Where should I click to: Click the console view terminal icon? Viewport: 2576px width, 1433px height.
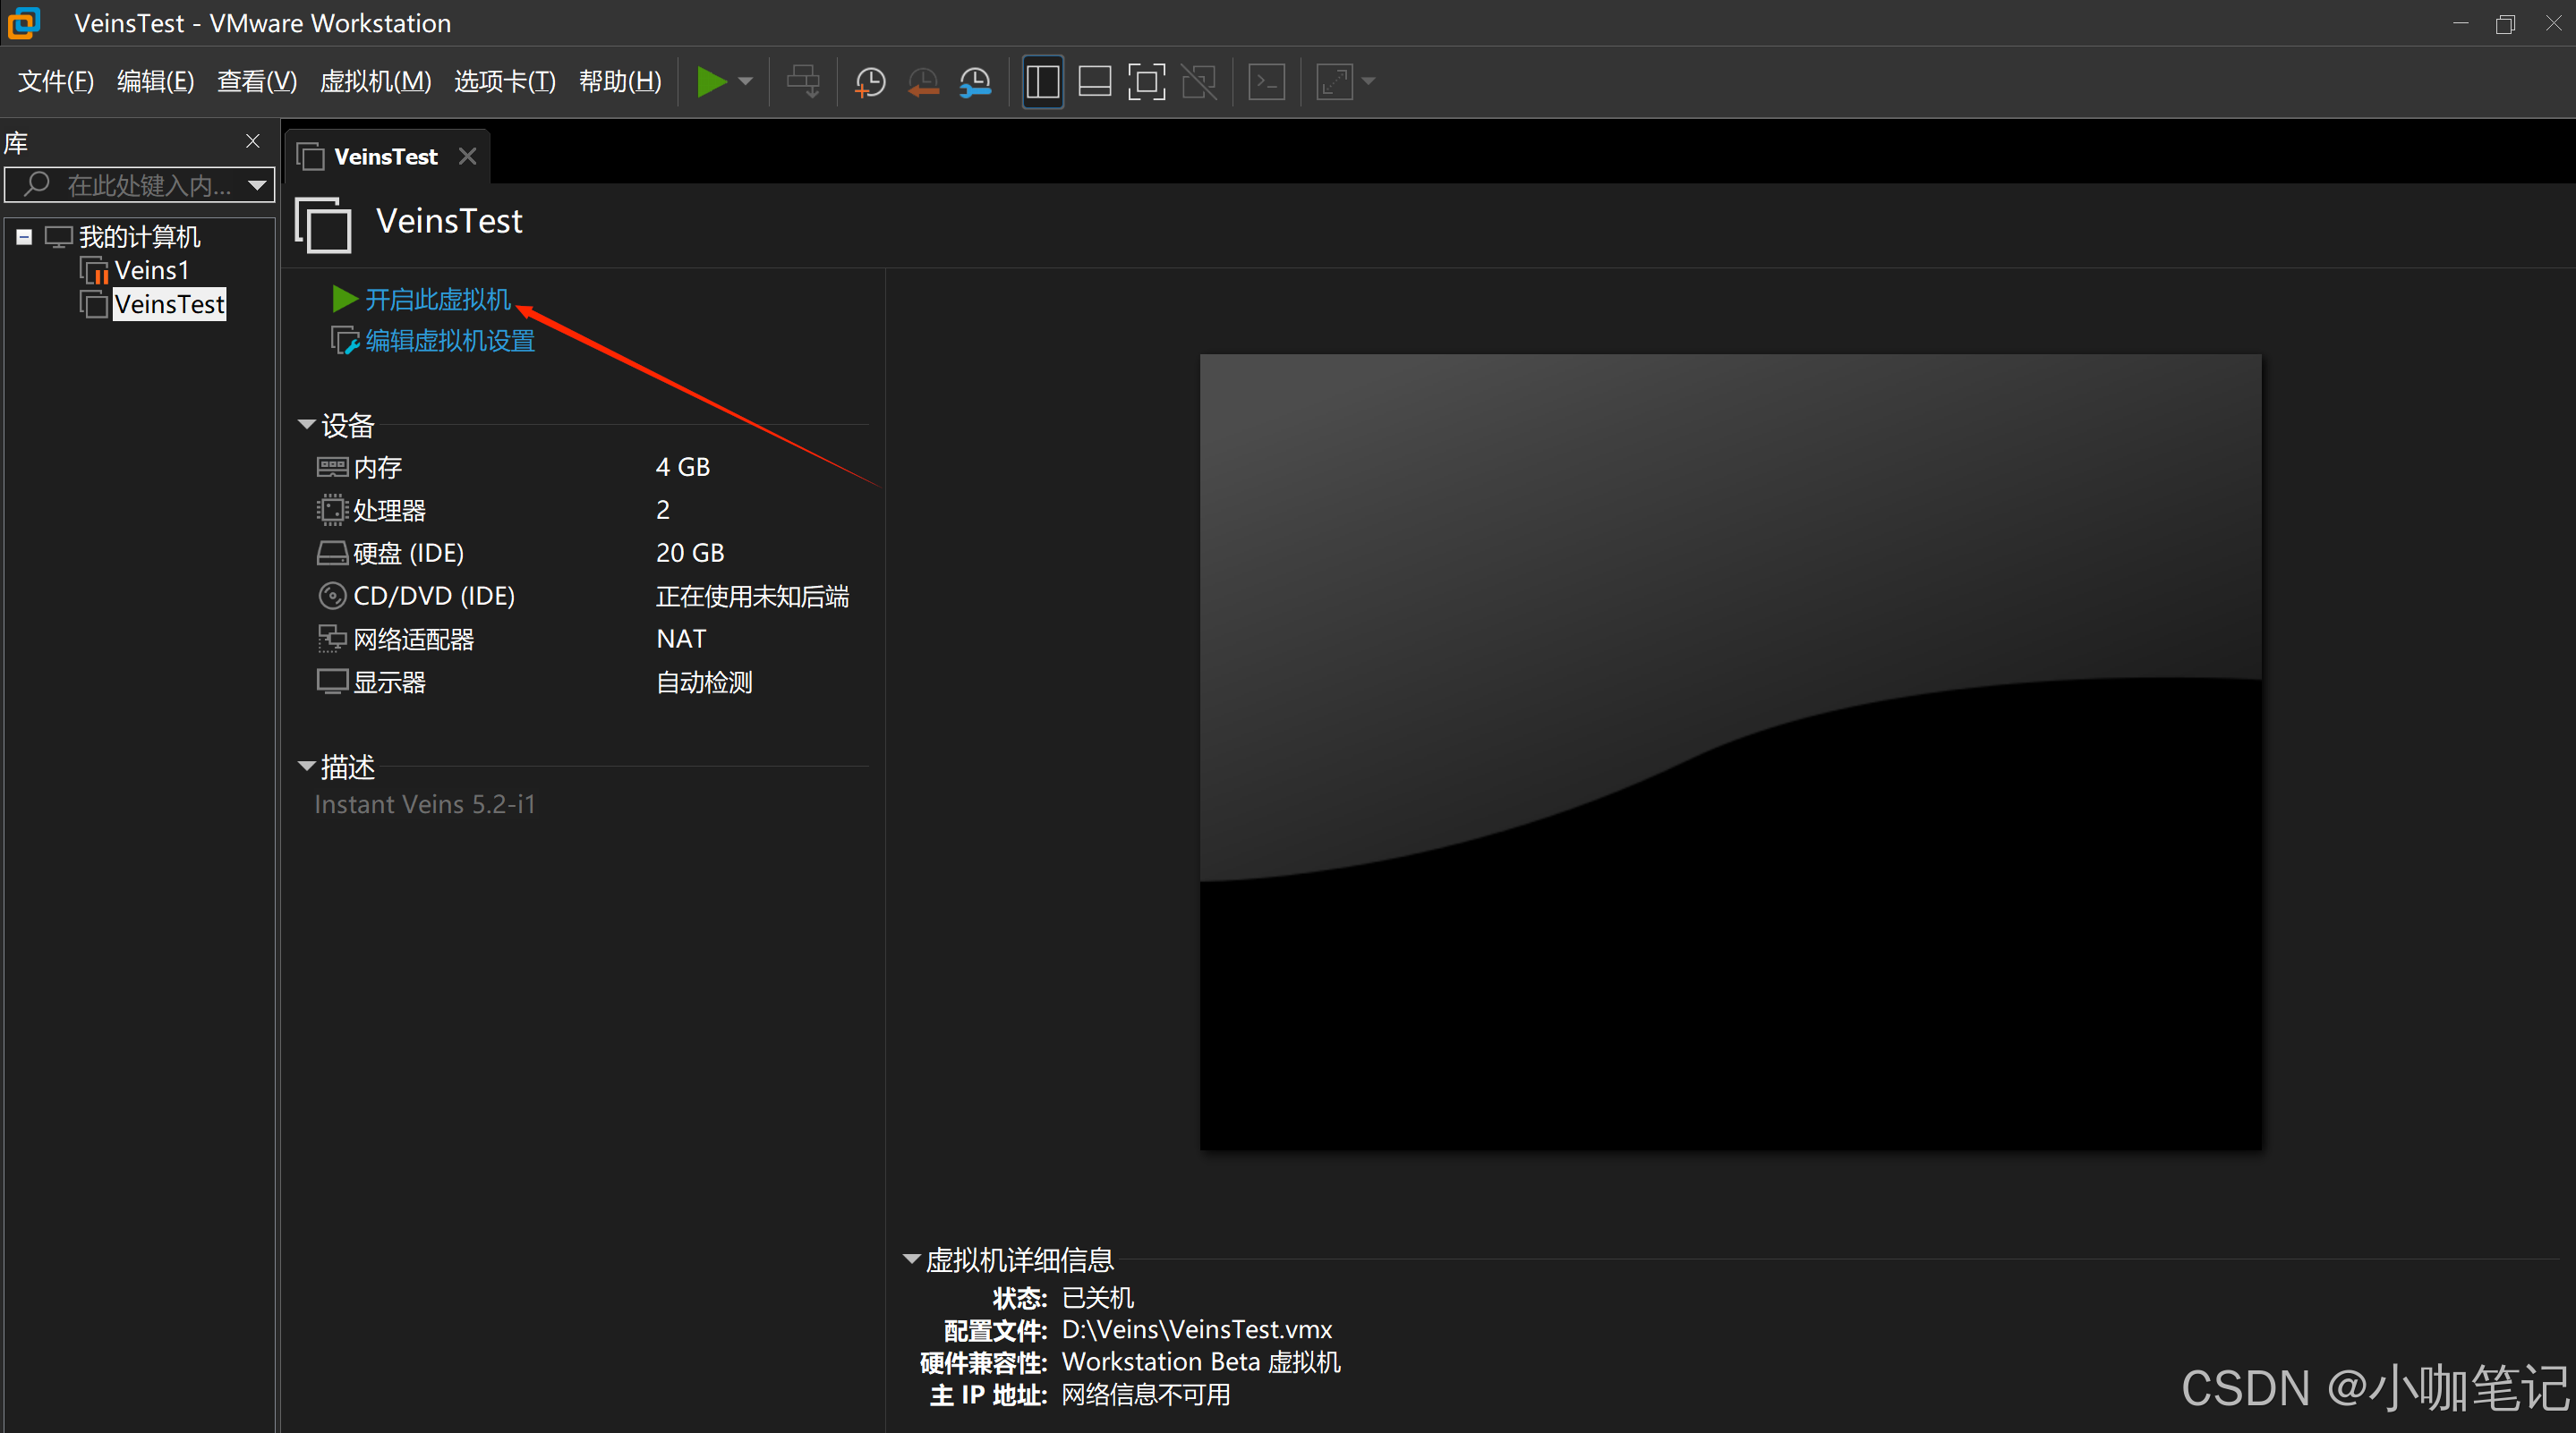click(x=1266, y=82)
